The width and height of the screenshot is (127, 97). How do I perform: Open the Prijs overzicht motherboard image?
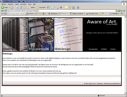tap(41, 35)
